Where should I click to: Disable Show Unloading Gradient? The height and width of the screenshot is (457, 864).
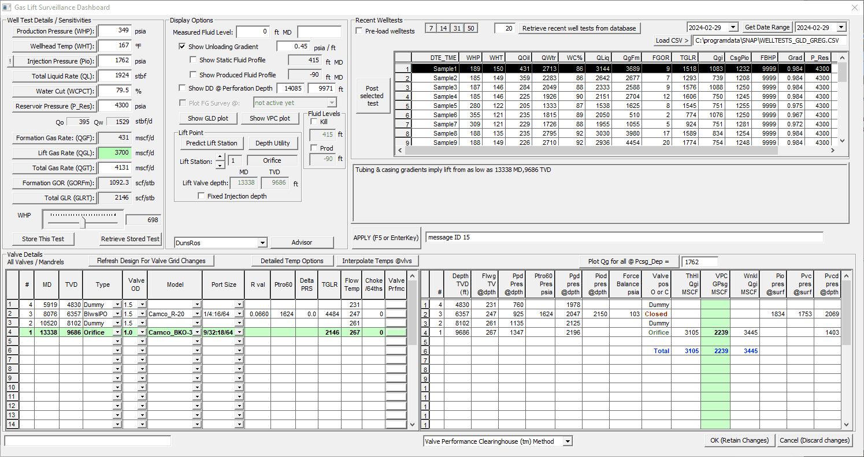point(182,47)
